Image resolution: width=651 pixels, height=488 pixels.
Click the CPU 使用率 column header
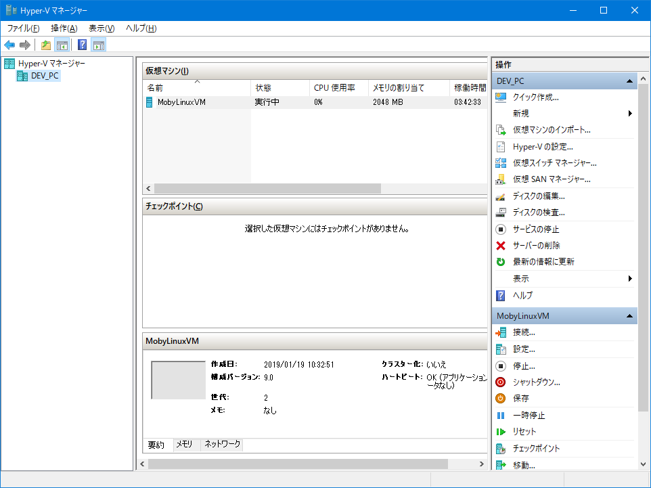tap(339, 87)
